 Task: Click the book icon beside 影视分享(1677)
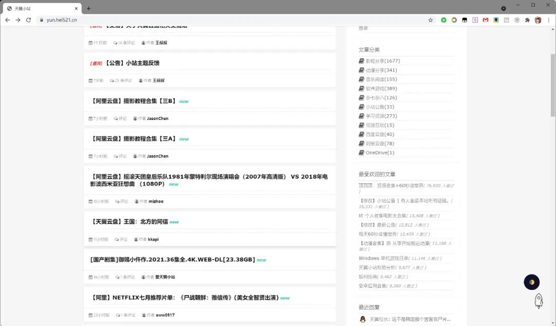point(362,60)
